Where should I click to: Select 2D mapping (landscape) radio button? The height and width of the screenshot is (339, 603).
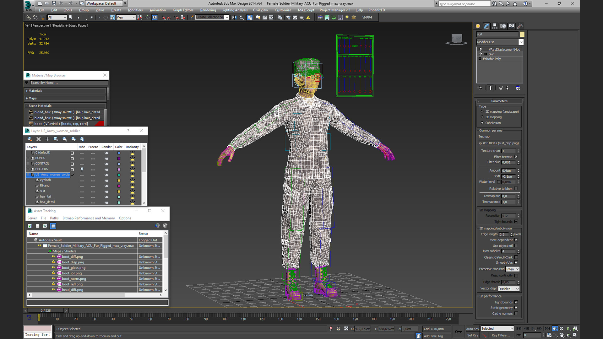(x=482, y=111)
